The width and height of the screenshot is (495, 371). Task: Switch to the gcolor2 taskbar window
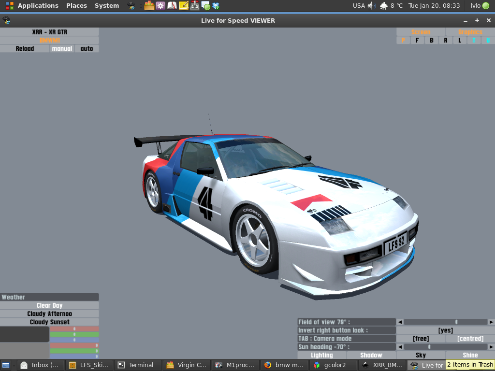[x=333, y=365]
